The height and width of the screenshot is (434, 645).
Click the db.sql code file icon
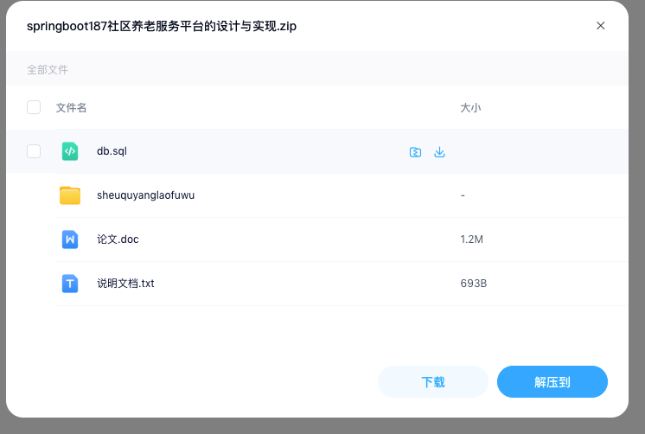(70, 151)
